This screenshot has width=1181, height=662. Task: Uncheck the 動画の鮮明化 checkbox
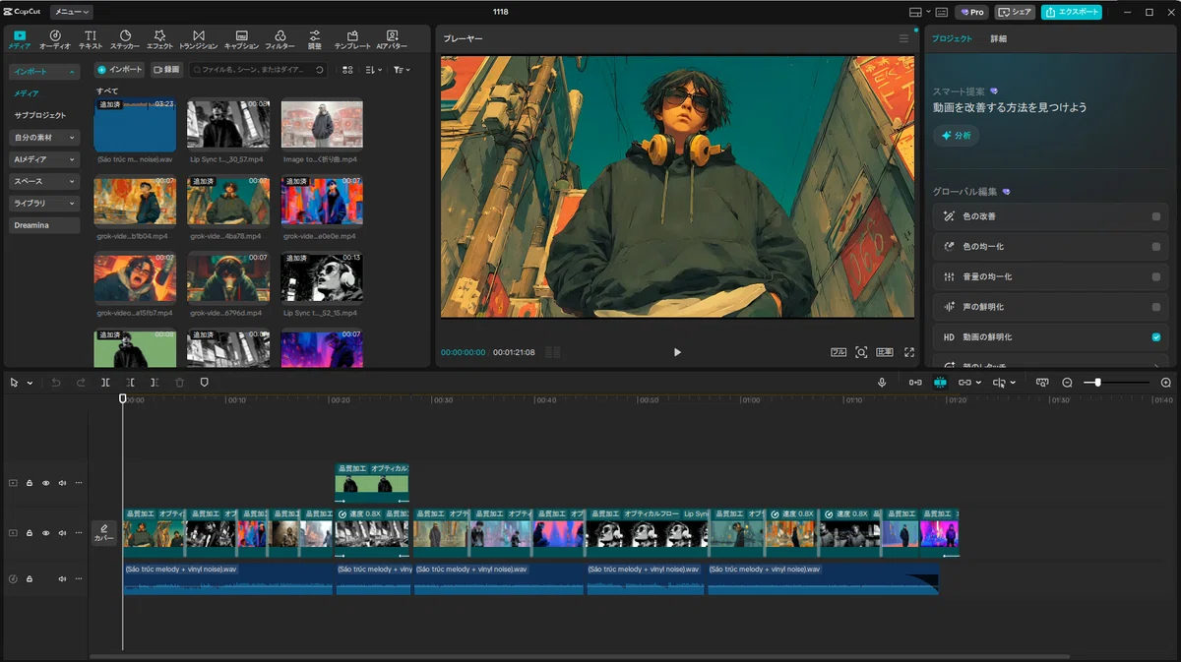[x=1156, y=337]
